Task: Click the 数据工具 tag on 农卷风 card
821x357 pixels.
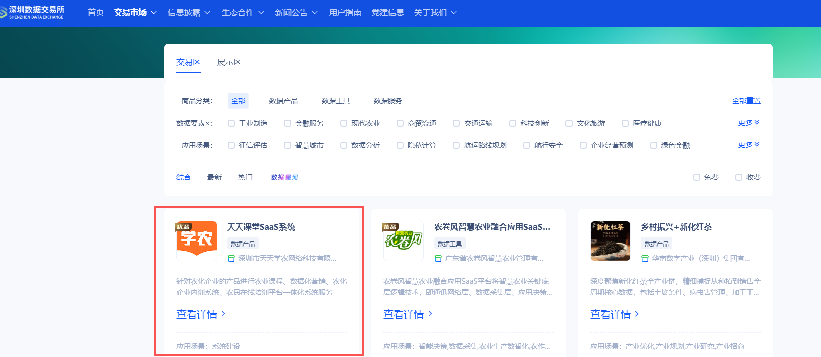Action: click(x=450, y=244)
